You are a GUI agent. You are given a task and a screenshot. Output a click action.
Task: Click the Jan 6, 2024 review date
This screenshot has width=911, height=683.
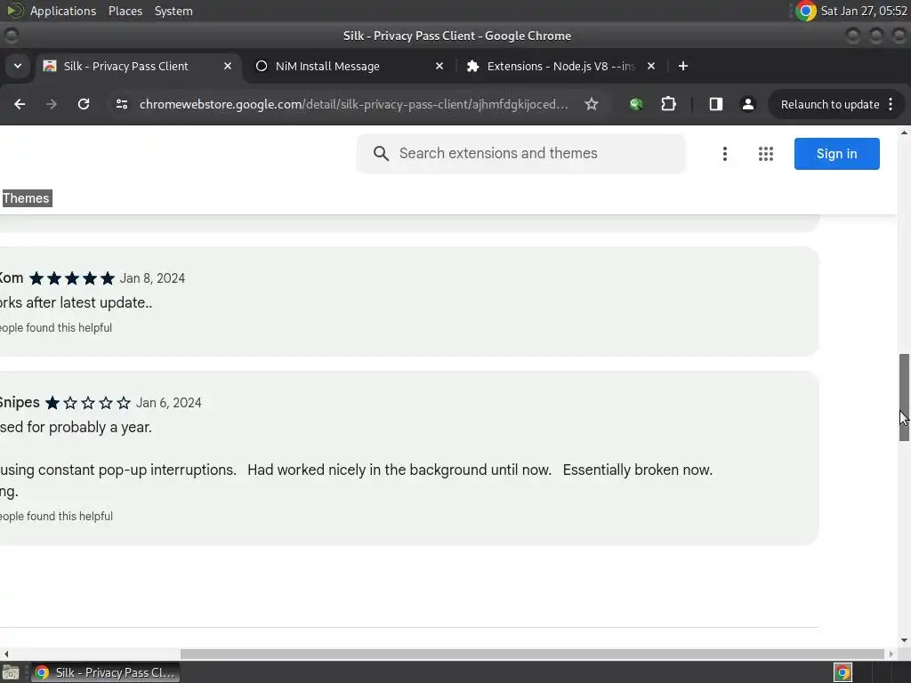tap(168, 403)
